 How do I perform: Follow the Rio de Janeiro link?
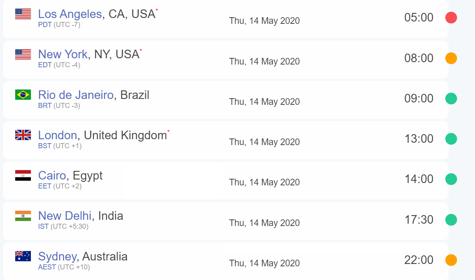pyautogui.click(x=76, y=95)
